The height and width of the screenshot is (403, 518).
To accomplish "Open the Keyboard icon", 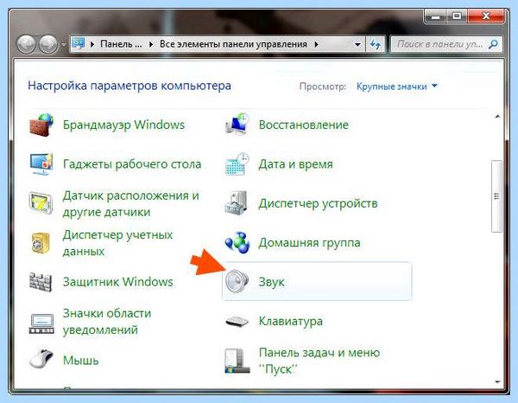I will tap(237, 321).
